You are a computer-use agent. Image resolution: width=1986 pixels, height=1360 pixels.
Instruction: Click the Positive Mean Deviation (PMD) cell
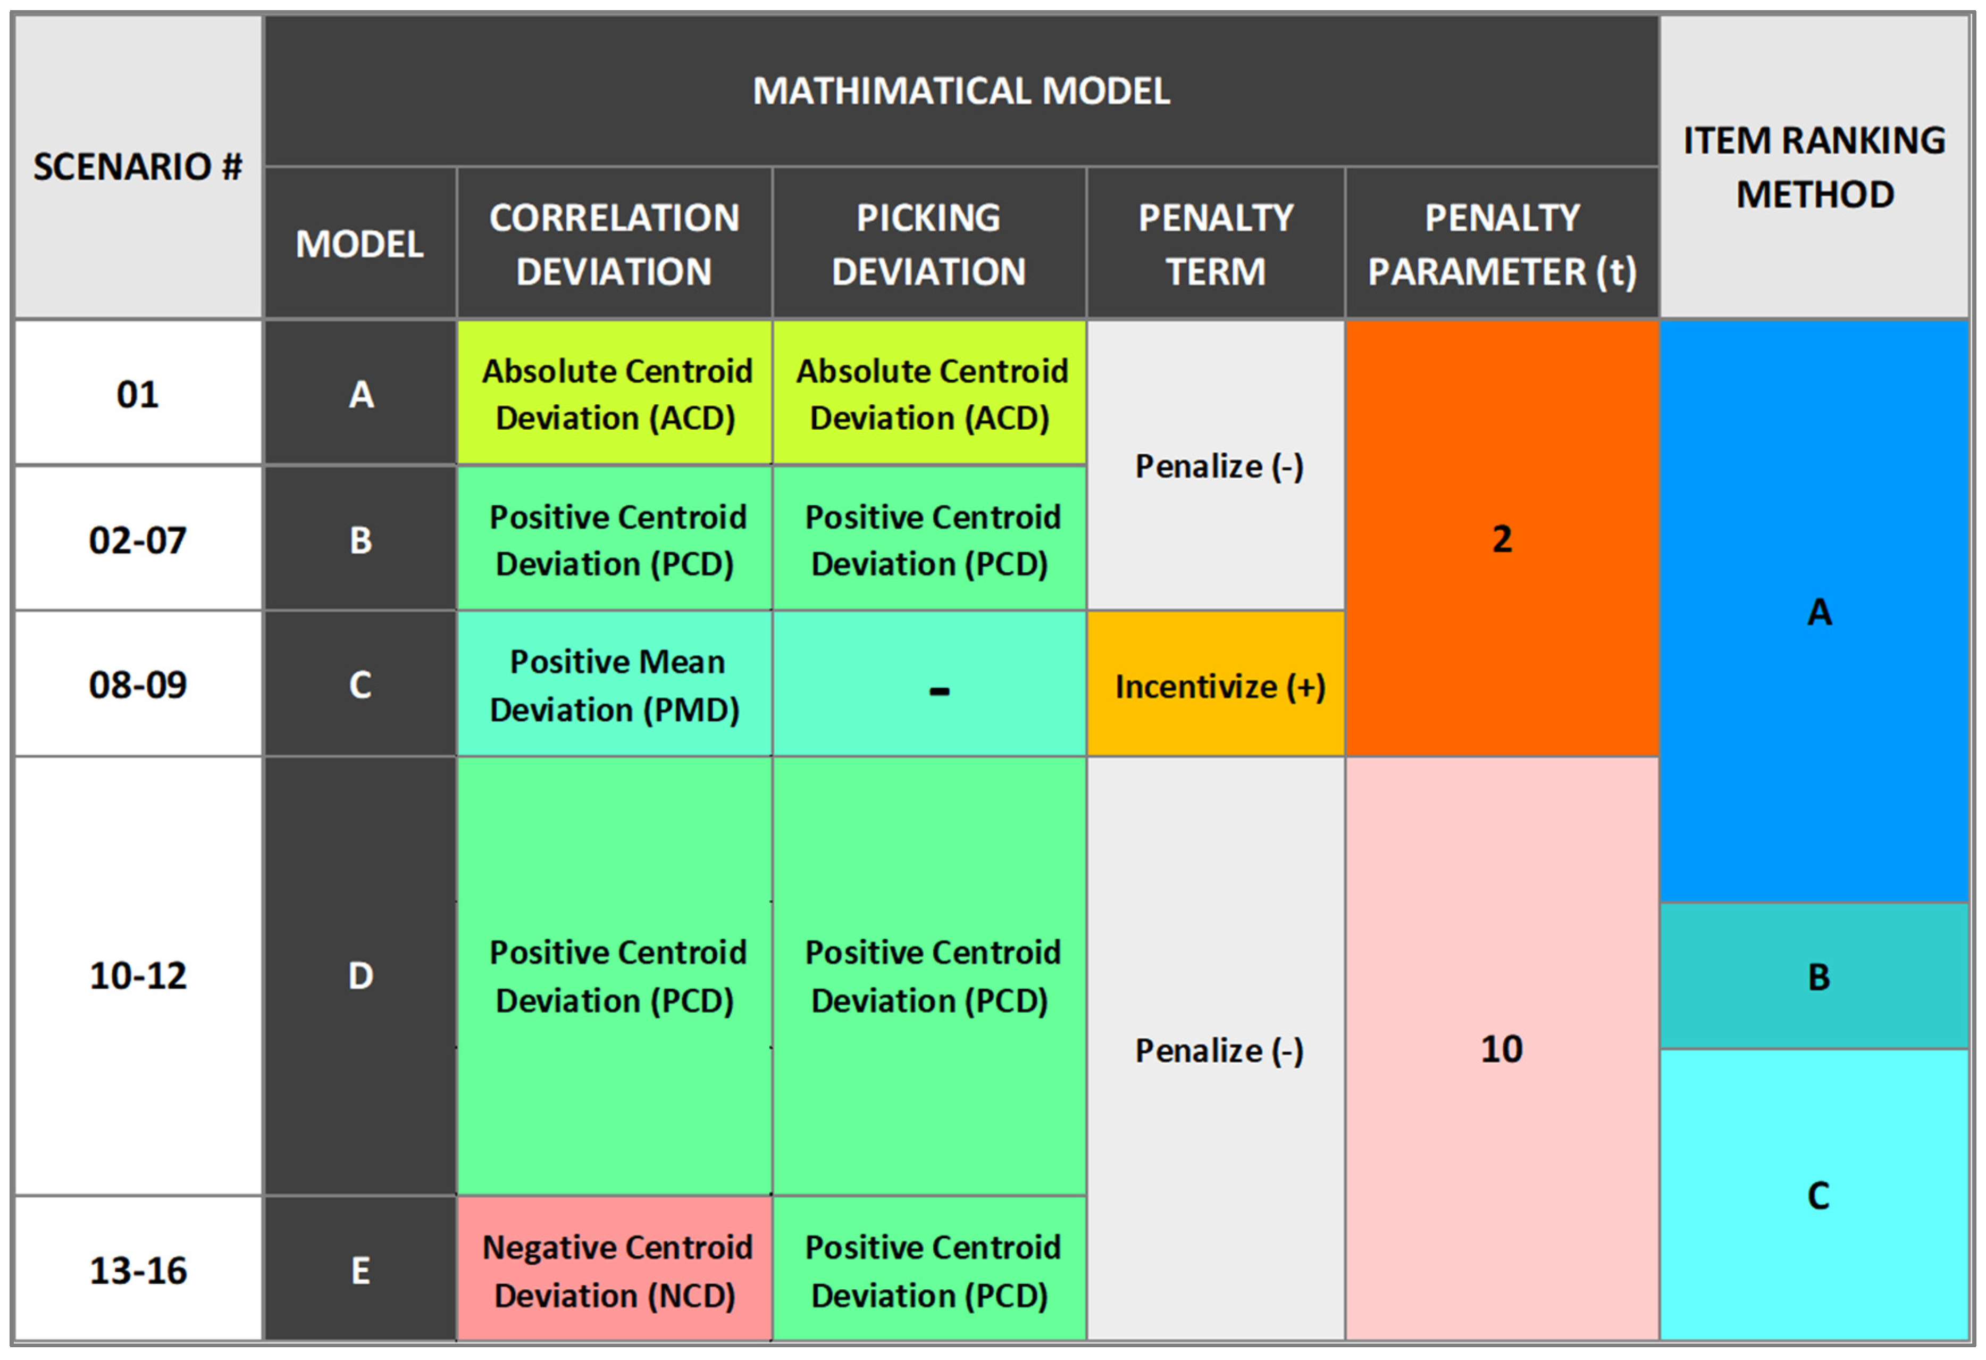614,685
